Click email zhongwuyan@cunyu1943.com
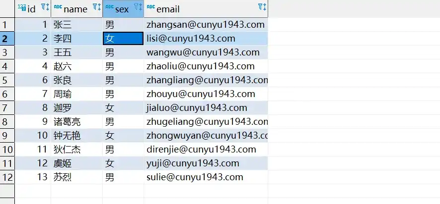 pyautogui.click(x=207, y=136)
